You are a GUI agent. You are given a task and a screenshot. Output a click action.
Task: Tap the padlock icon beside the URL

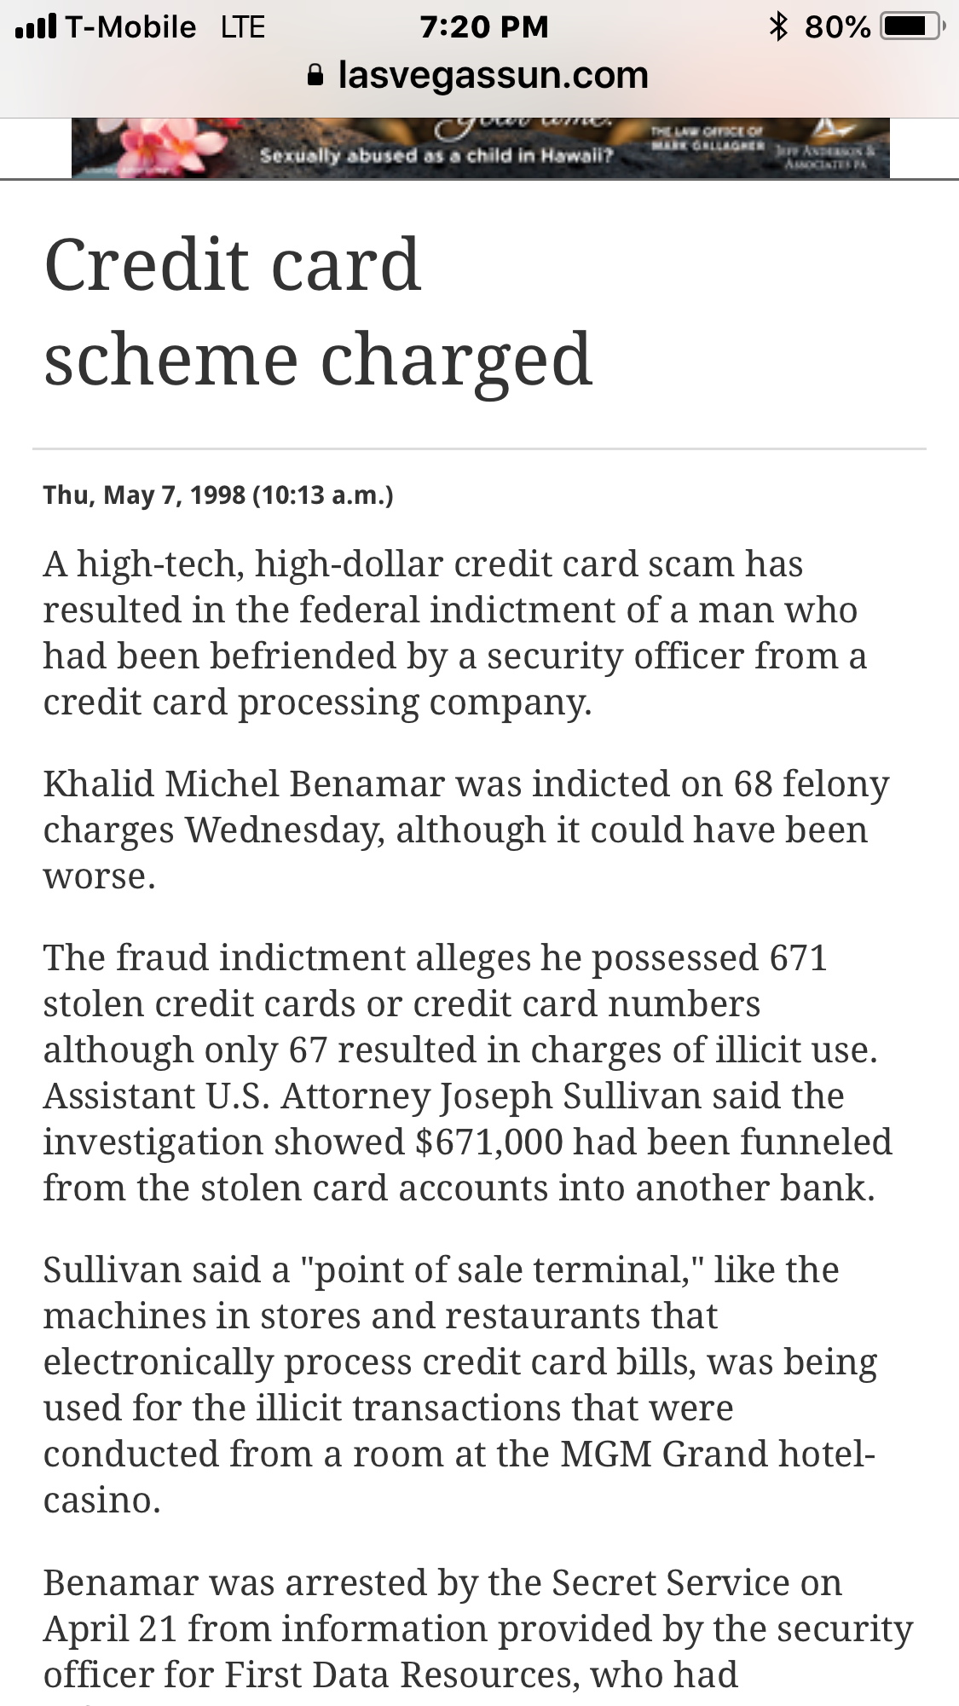pyautogui.click(x=315, y=76)
